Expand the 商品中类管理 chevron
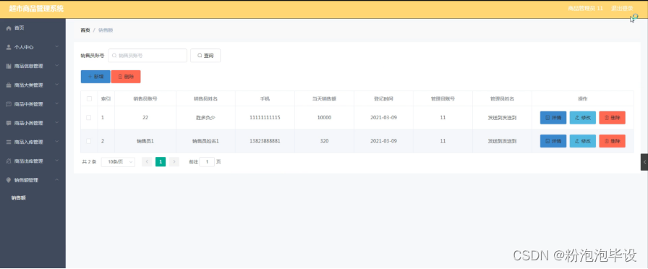Screen dimensions: 648x269 (57, 104)
